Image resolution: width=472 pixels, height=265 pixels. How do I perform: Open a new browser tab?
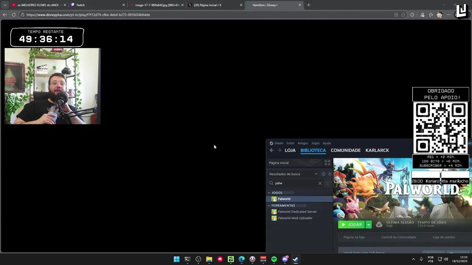(309, 5)
